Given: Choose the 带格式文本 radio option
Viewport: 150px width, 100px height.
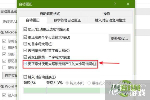Looking at the screenshot, I should click(x=89, y=83).
